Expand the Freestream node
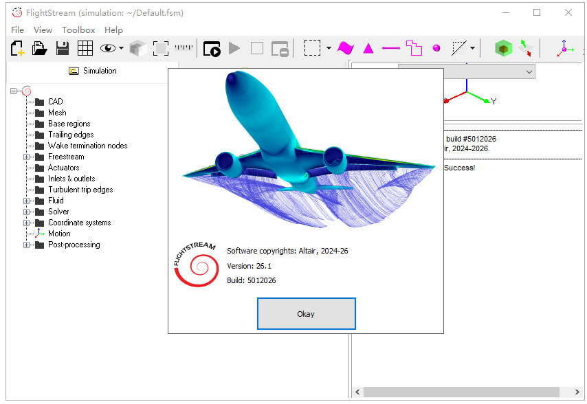This screenshot has width=587, height=404. point(26,157)
